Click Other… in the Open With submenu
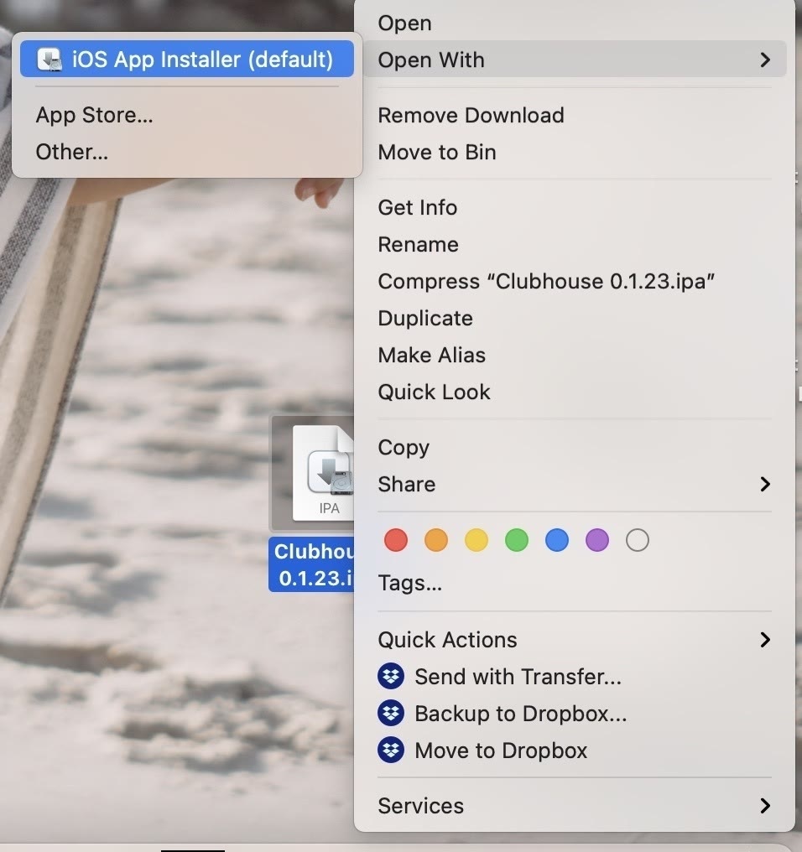Image resolution: width=802 pixels, height=852 pixels. (x=72, y=152)
